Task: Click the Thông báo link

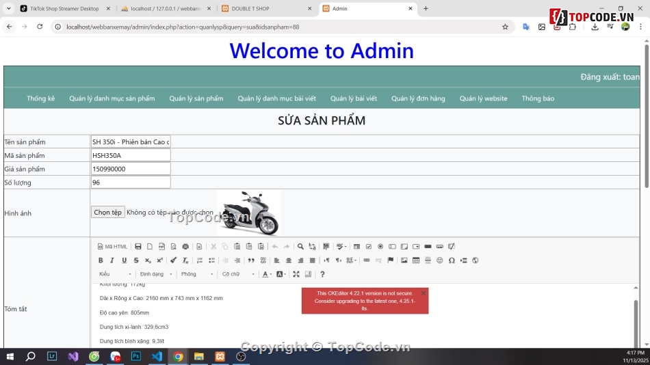Action: [x=538, y=98]
